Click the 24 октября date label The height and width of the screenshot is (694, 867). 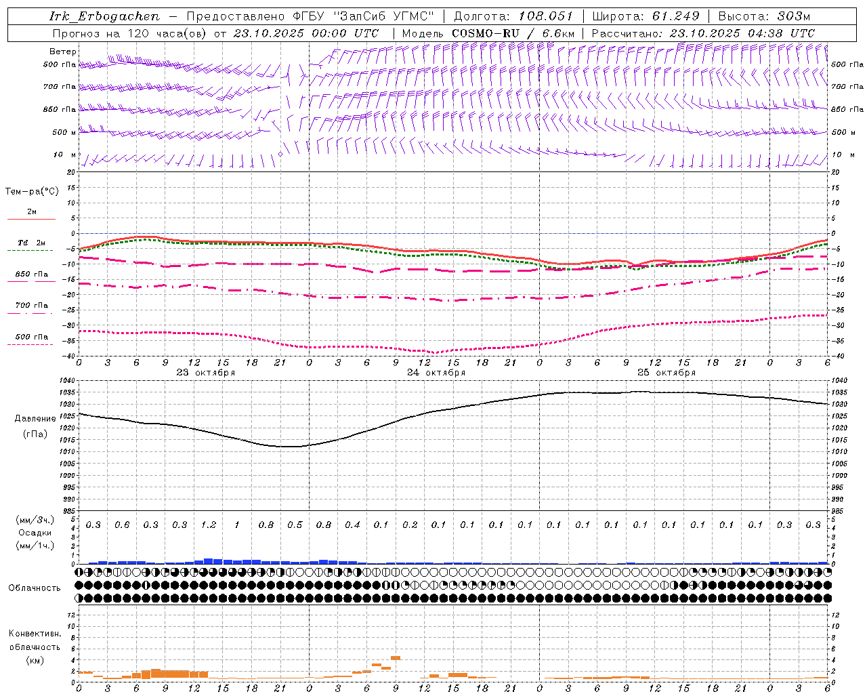click(436, 373)
